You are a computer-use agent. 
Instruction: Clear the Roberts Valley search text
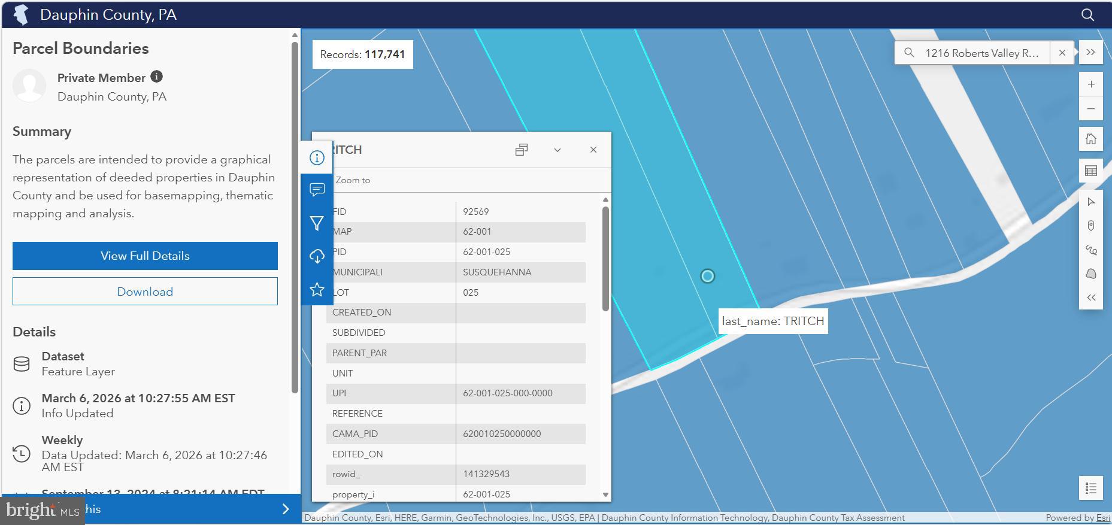tap(1062, 53)
